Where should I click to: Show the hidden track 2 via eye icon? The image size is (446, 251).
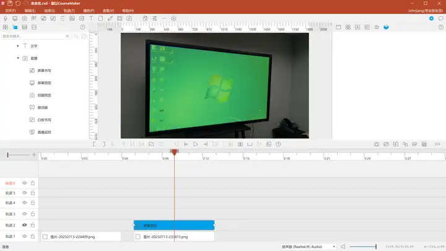click(24, 225)
